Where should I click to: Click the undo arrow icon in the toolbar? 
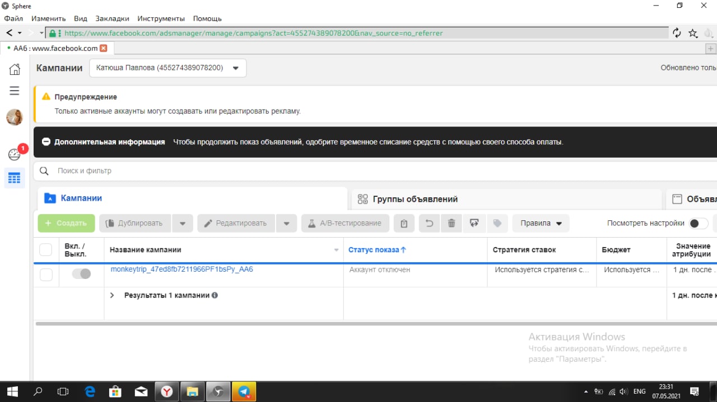[429, 224]
